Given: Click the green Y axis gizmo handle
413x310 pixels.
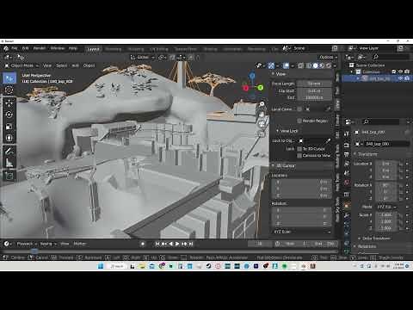Looking at the screenshot, I should [x=260, y=87].
